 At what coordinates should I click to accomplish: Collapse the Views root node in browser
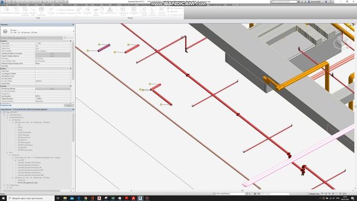[x=2, y=112]
